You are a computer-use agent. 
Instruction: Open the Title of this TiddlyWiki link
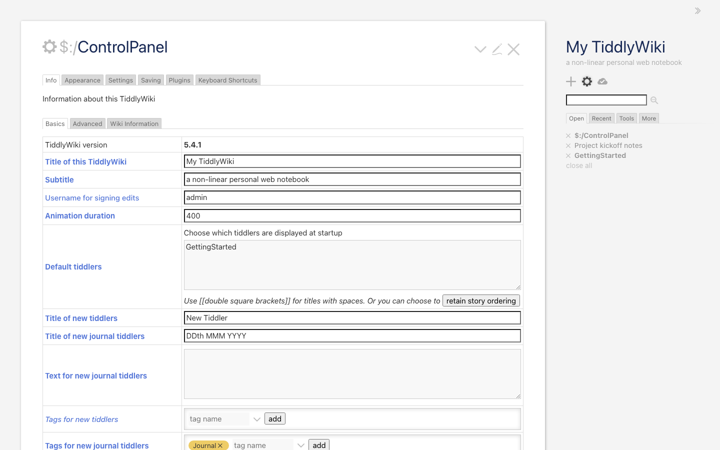point(86,161)
